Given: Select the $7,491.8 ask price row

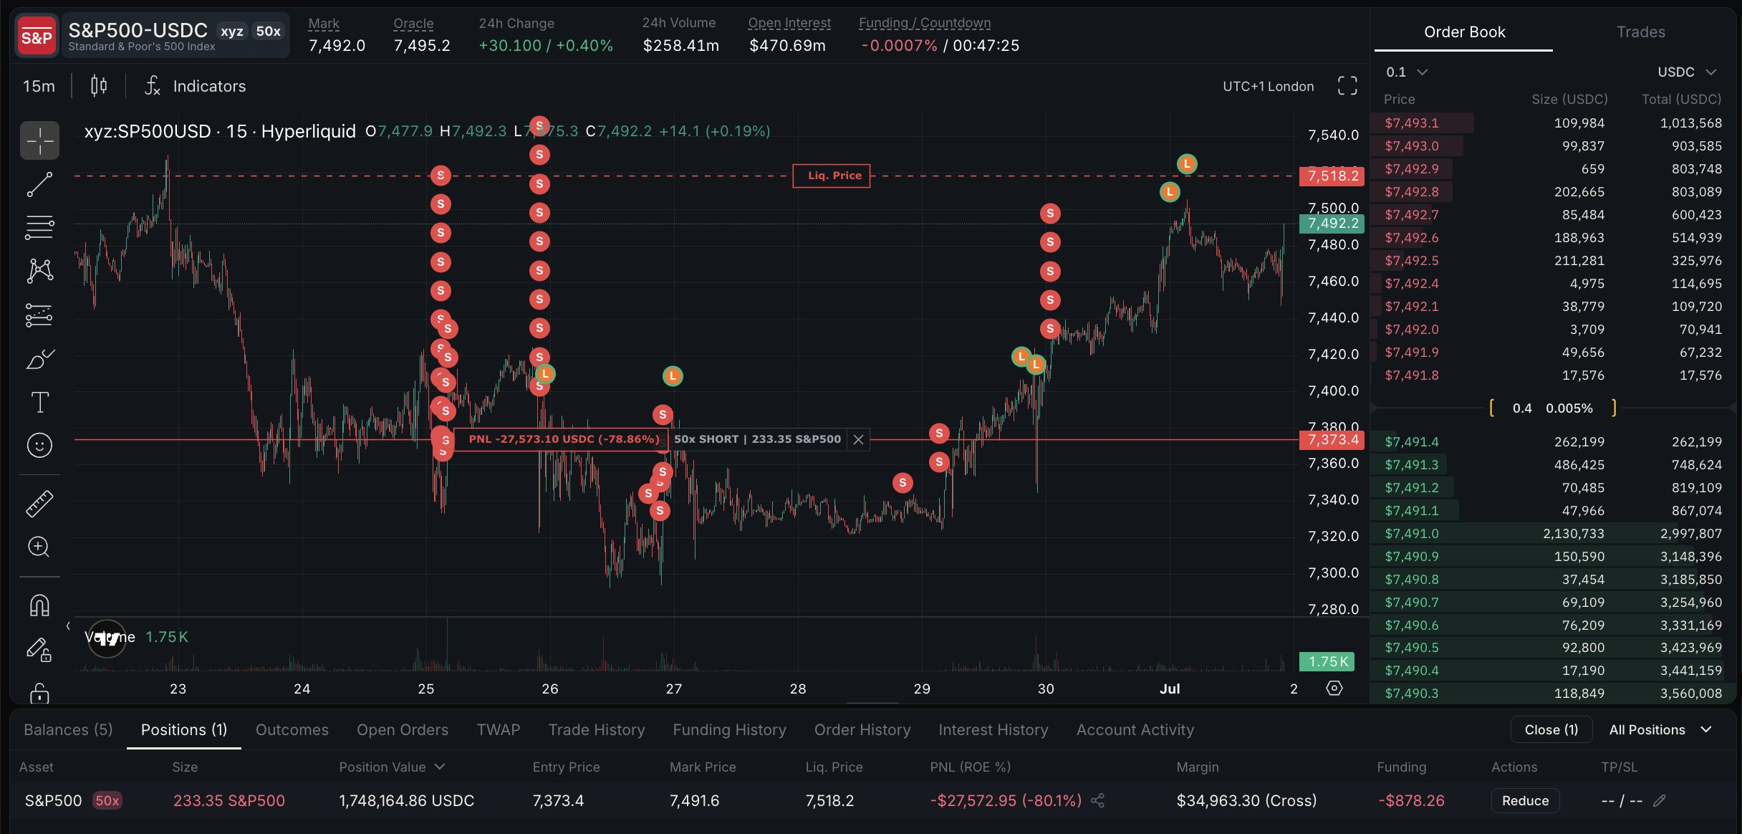Looking at the screenshot, I should click(x=1553, y=375).
